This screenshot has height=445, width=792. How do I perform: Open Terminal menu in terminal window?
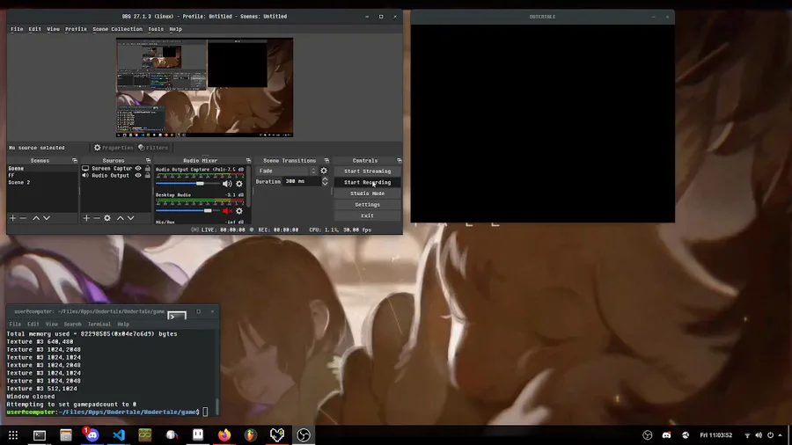pos(99,325)
